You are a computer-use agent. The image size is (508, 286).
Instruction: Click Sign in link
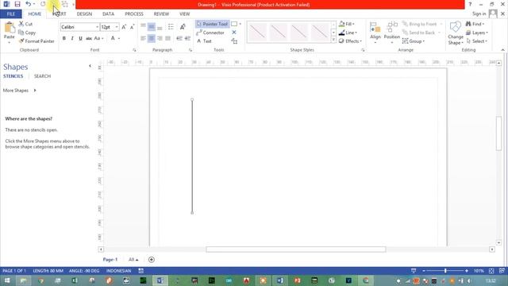[x=479, y=14]
